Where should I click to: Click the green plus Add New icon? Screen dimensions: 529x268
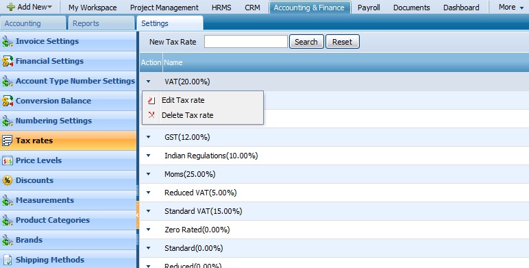pyautogui.click(x=11, y=7)
